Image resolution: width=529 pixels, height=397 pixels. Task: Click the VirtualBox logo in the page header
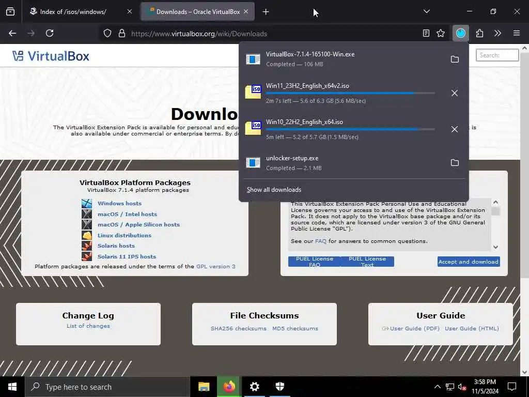tap(51, 56)
